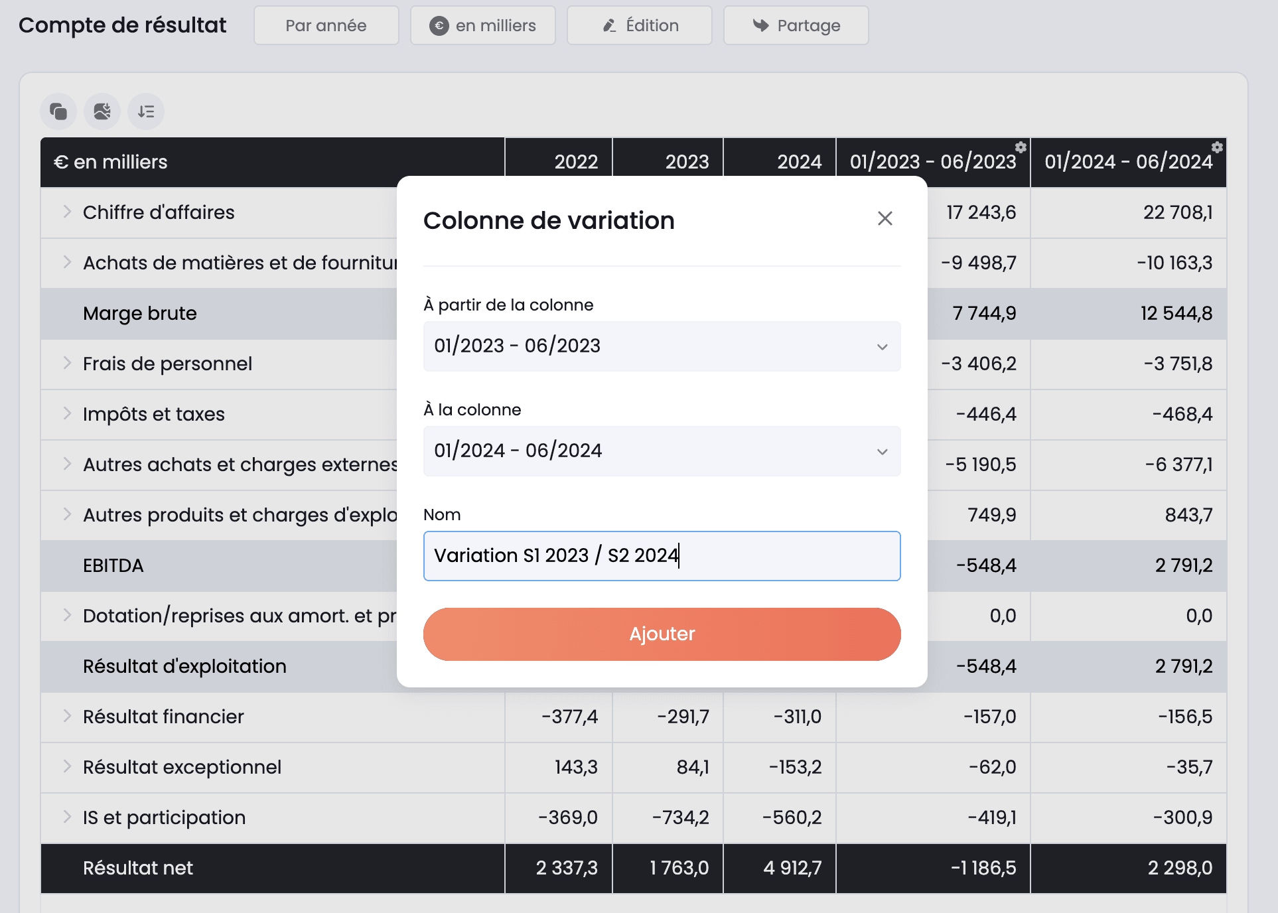This screenshot has width=1278, height=913.
Task: Expand Dotation/reprises aux amort. row
Action: pos(67,615)
